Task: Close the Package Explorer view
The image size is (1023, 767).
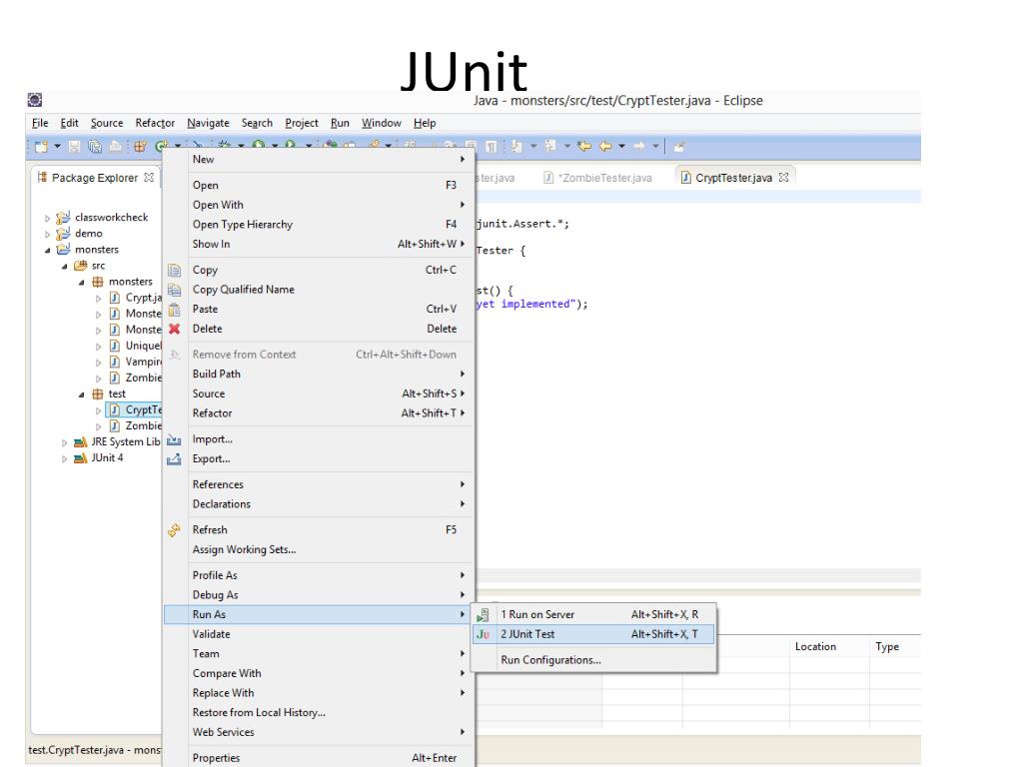Action: click(x=149, y=177)
